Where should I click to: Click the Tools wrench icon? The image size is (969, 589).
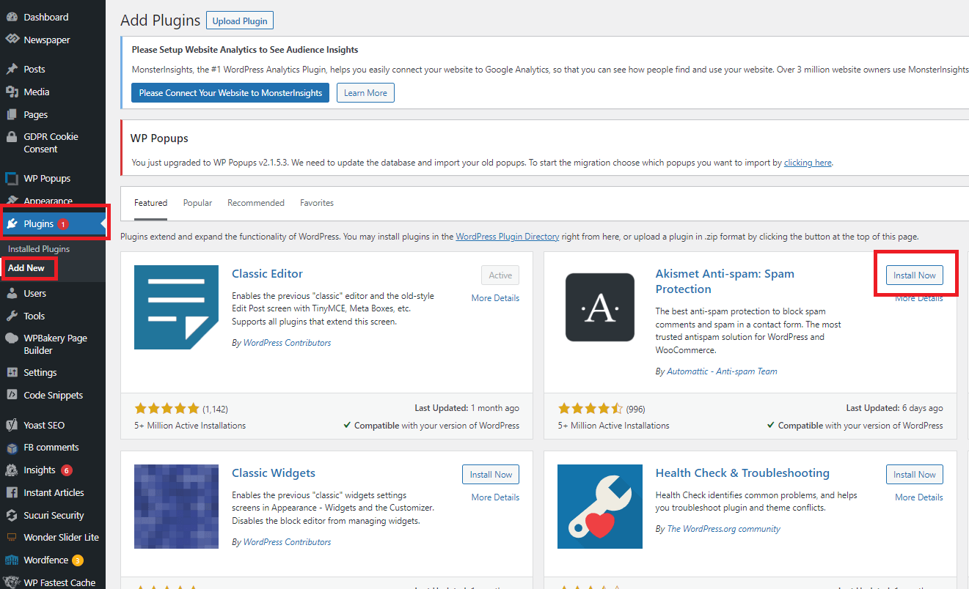pos(12,316)
